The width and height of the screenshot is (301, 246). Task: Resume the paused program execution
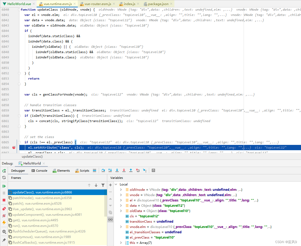(4, 186)
